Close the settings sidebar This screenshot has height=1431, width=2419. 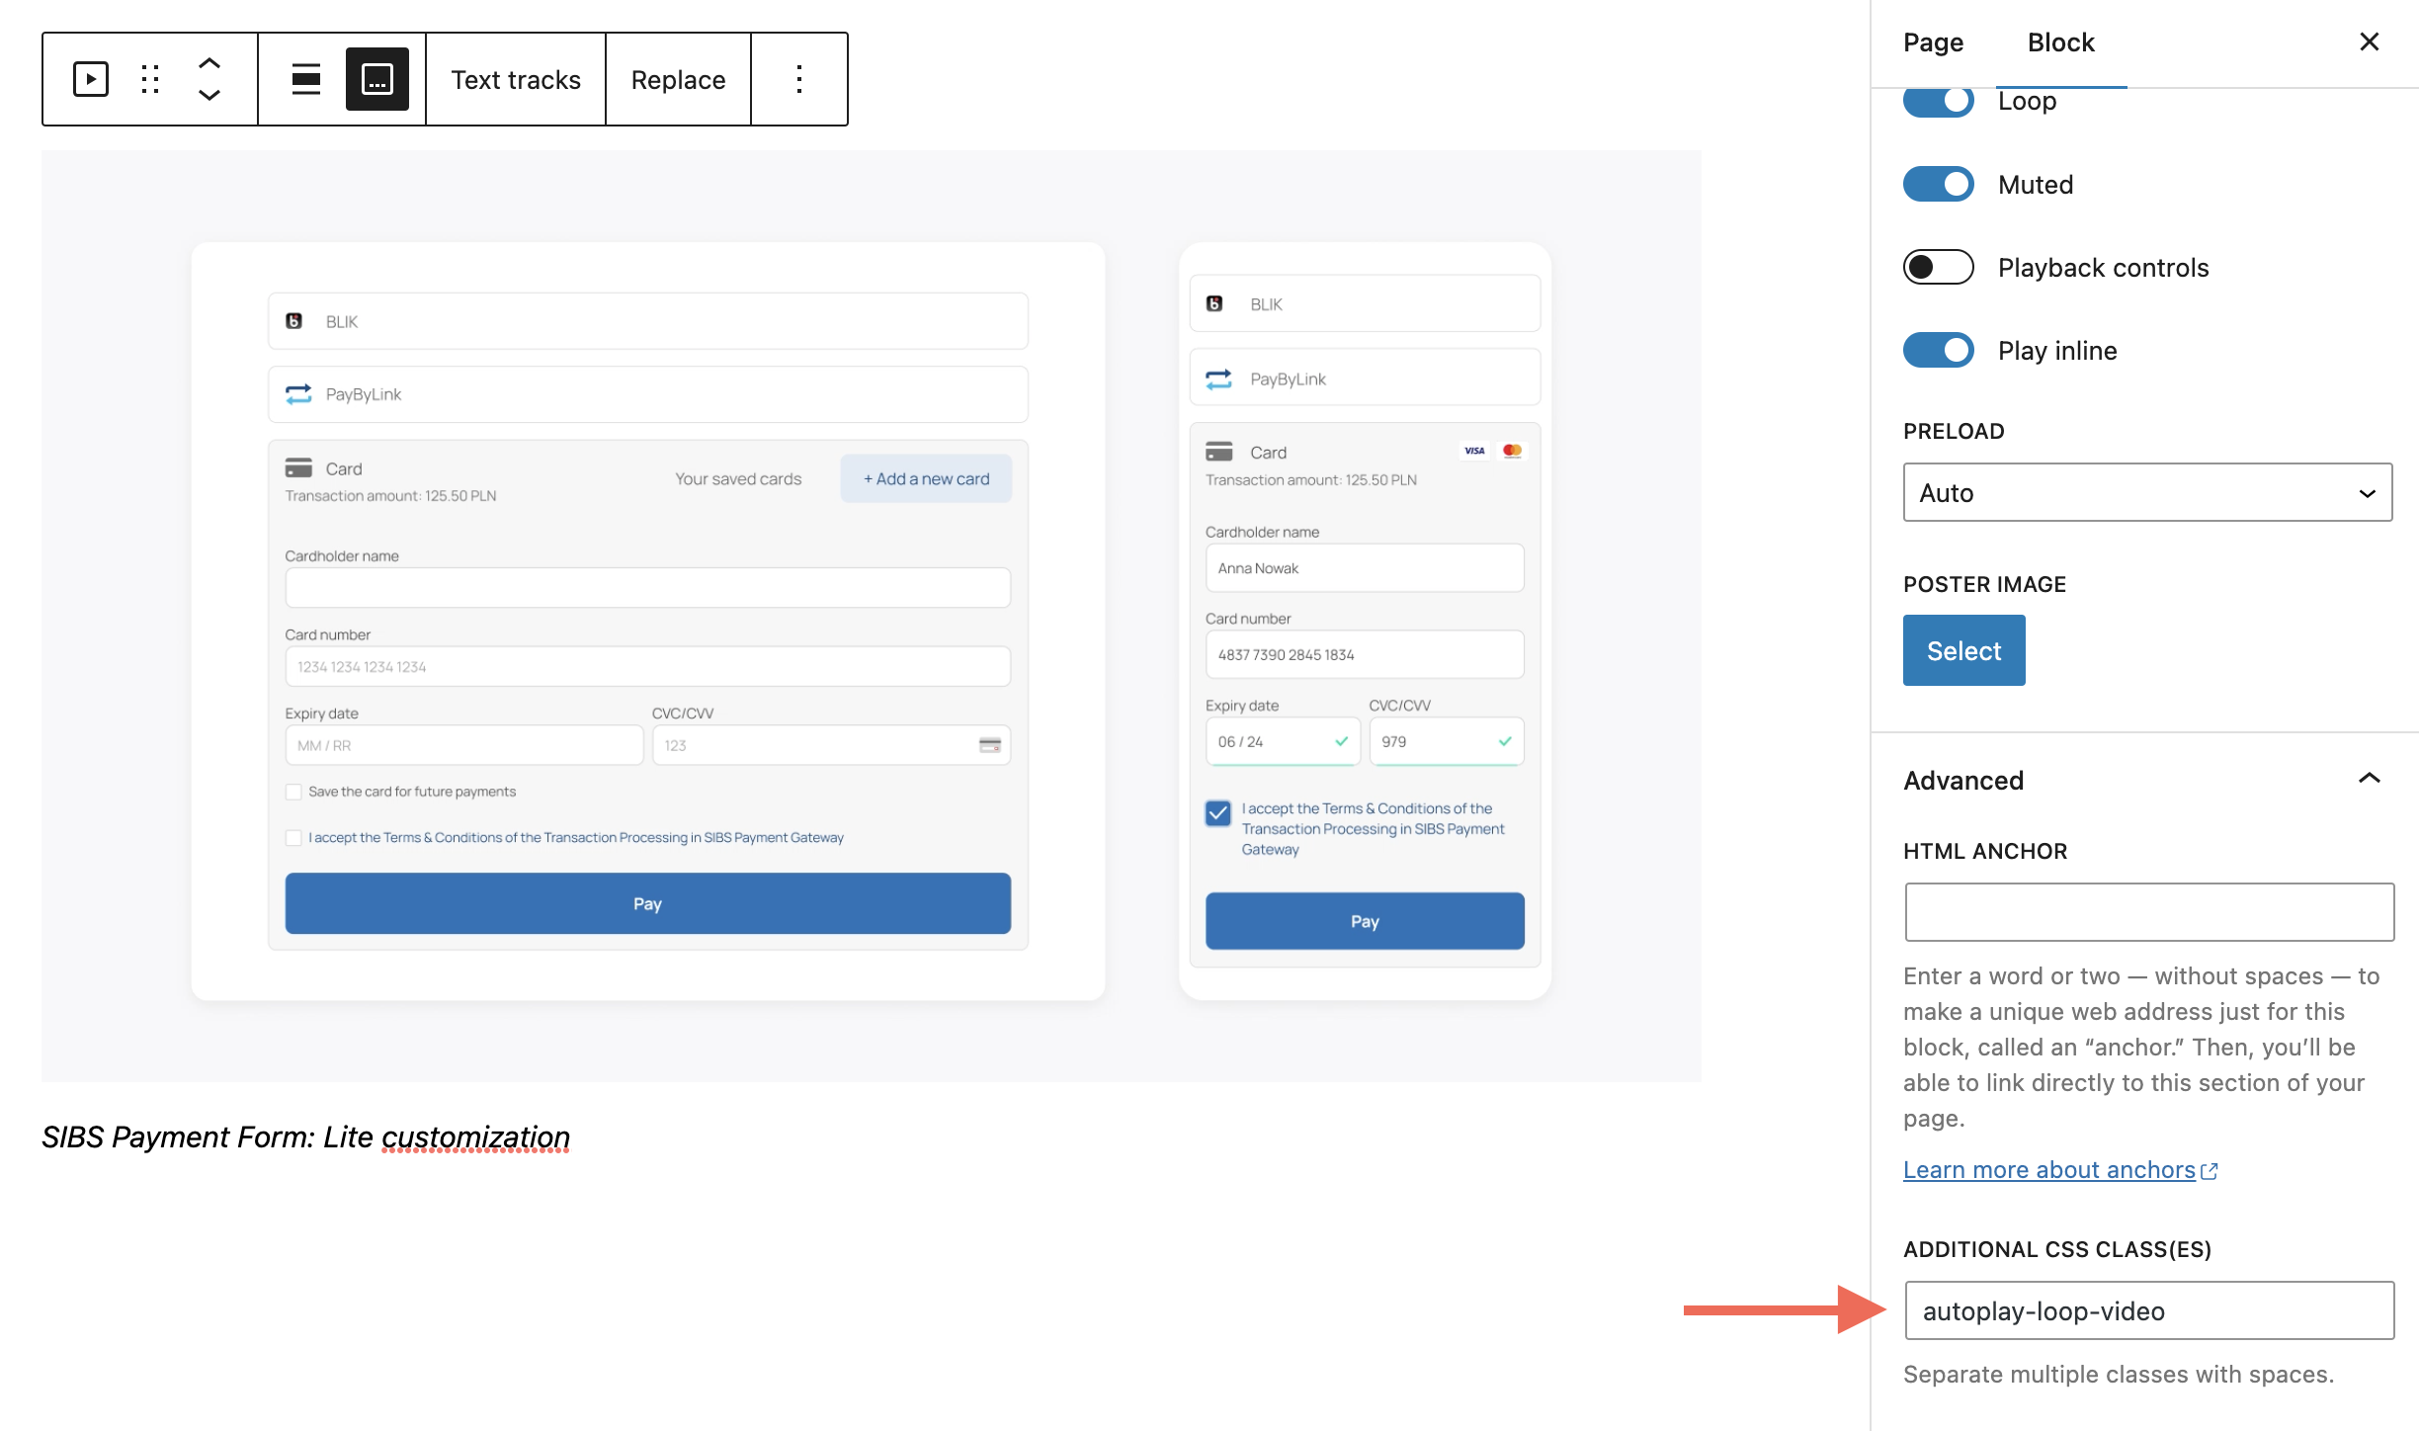click(2370, 42)
